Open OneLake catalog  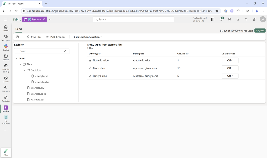[6, 68]
